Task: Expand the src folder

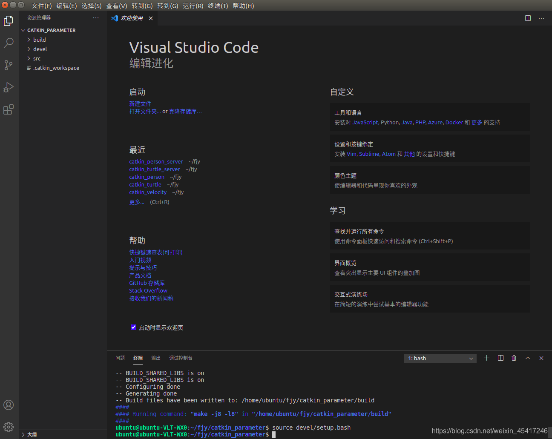Action: pos(29,58)
